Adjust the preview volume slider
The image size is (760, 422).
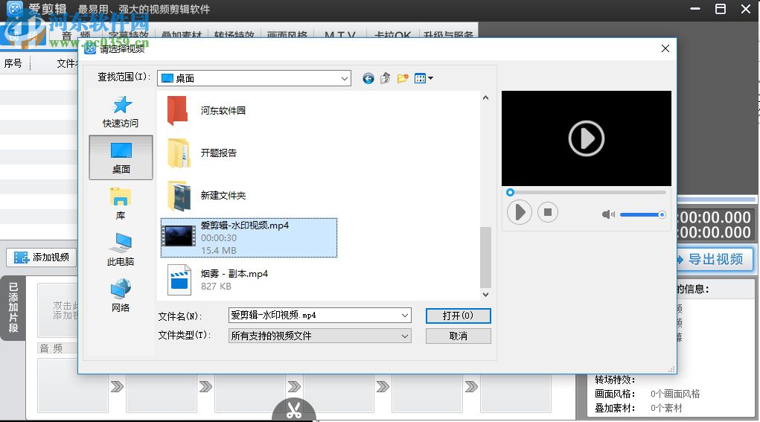pyautogui.click(x=642, y=214)
